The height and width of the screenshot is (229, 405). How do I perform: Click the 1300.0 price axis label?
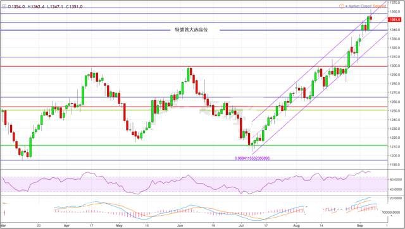395,66
